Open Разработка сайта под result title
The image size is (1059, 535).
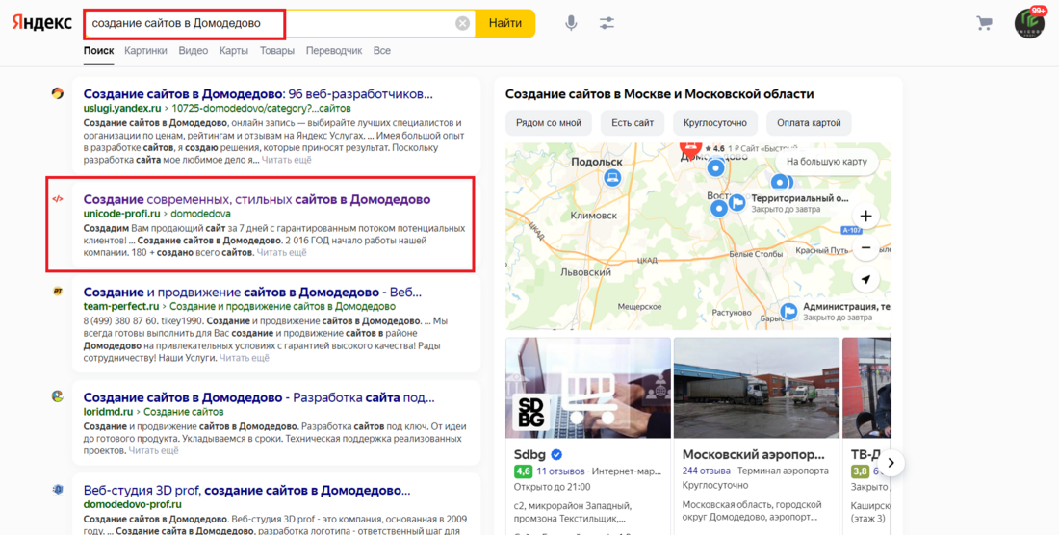[x=259, y=397]
